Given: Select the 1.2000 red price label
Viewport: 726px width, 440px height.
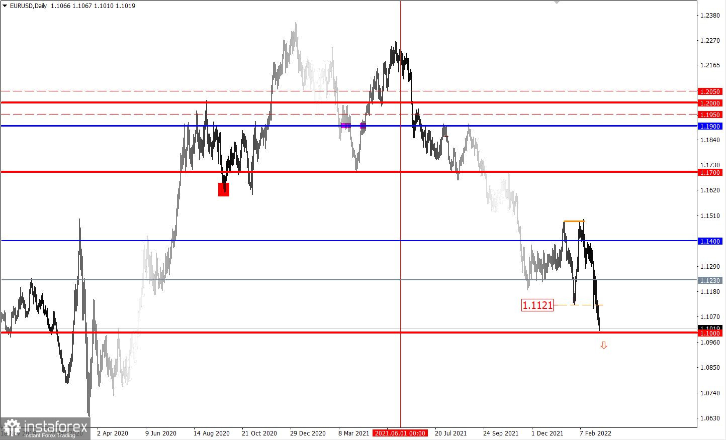Looking at the screenshot, I should pos(710,102).
